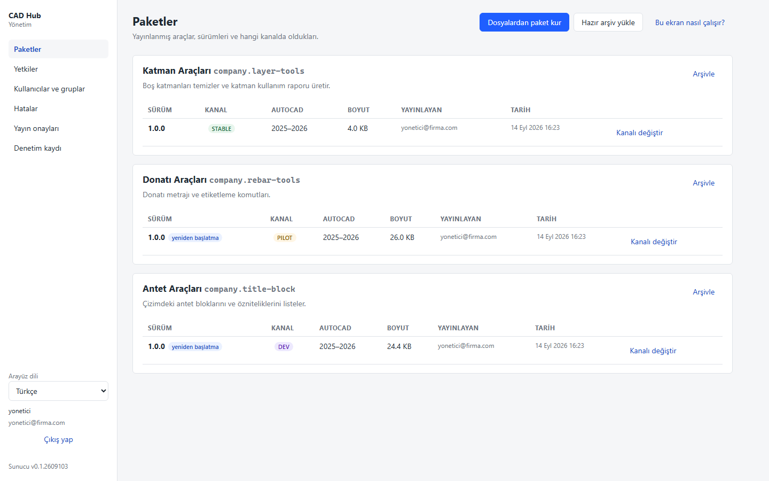Click Boş katmanları temizler description text
This screenshot has height=481, width=769.
tap(237, 86)
